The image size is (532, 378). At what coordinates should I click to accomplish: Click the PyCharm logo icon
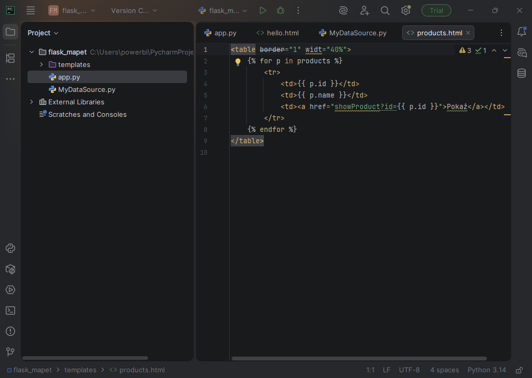pyautogui.click(x=10, y=10)
